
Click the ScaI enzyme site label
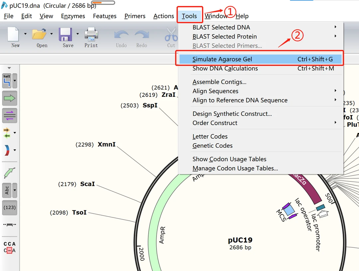(x=87, y=184)
